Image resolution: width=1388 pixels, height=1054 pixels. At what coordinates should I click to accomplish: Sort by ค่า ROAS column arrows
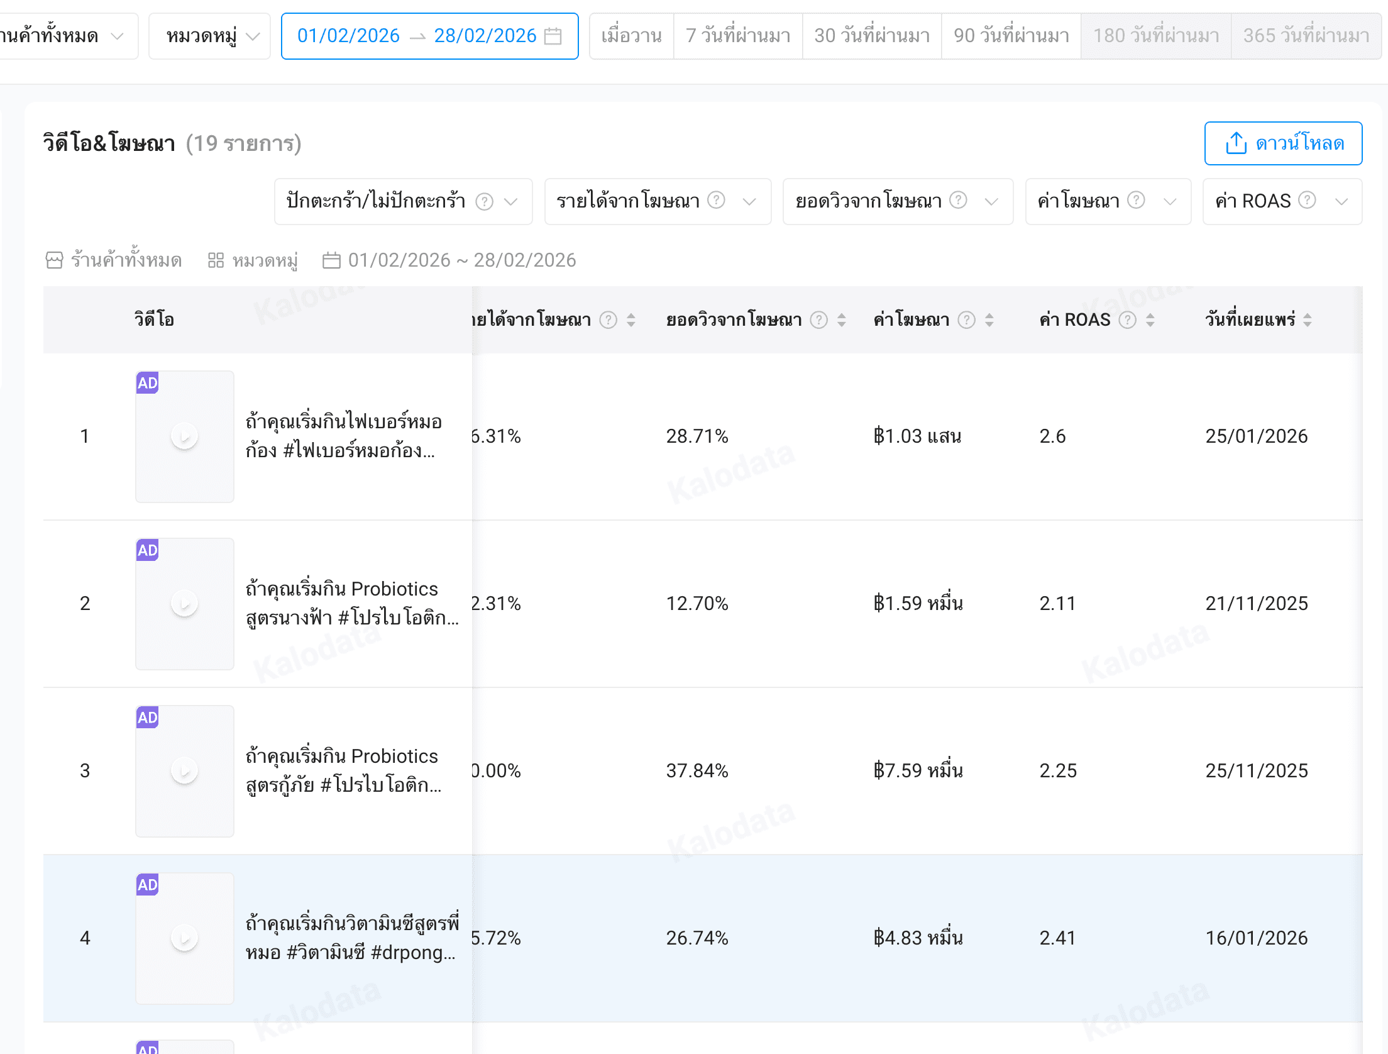point(1150,320)
